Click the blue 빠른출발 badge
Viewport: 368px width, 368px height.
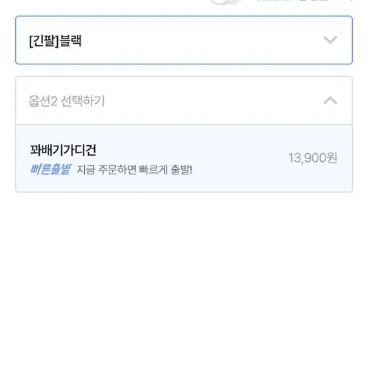pos(50,169)
